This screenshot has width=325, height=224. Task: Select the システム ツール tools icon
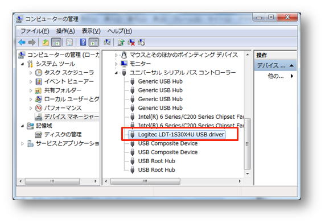(x=30, y=64)
